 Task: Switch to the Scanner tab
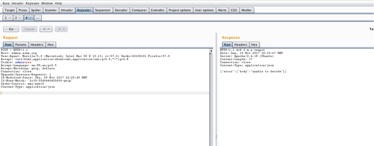tap(51, 10)
